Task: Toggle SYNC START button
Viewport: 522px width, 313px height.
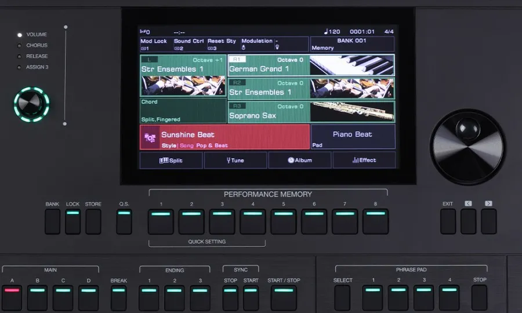Action: (251, 298)
